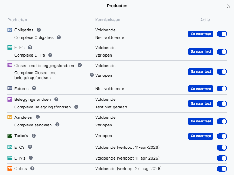Click help icon next to Obligaties
Screen dimensions: 234x175
click(39, 30)
